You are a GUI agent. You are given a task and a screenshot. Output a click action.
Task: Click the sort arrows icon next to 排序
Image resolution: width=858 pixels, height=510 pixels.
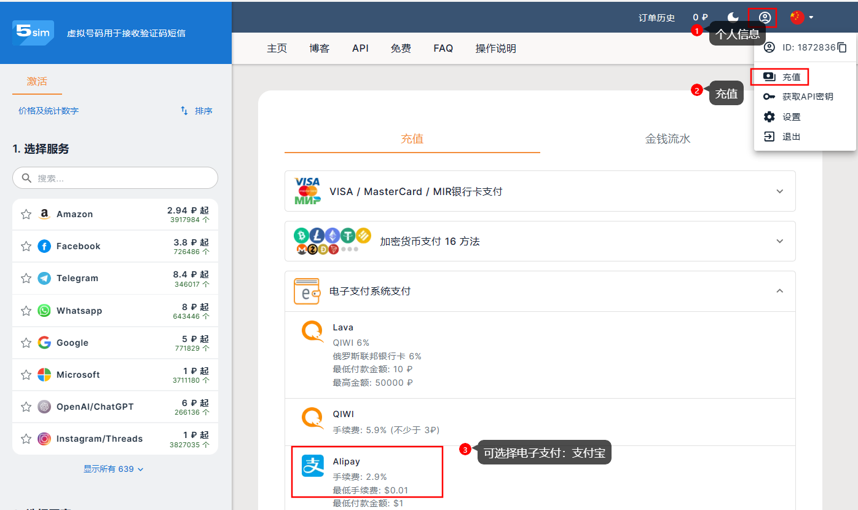tap(184, 111)
